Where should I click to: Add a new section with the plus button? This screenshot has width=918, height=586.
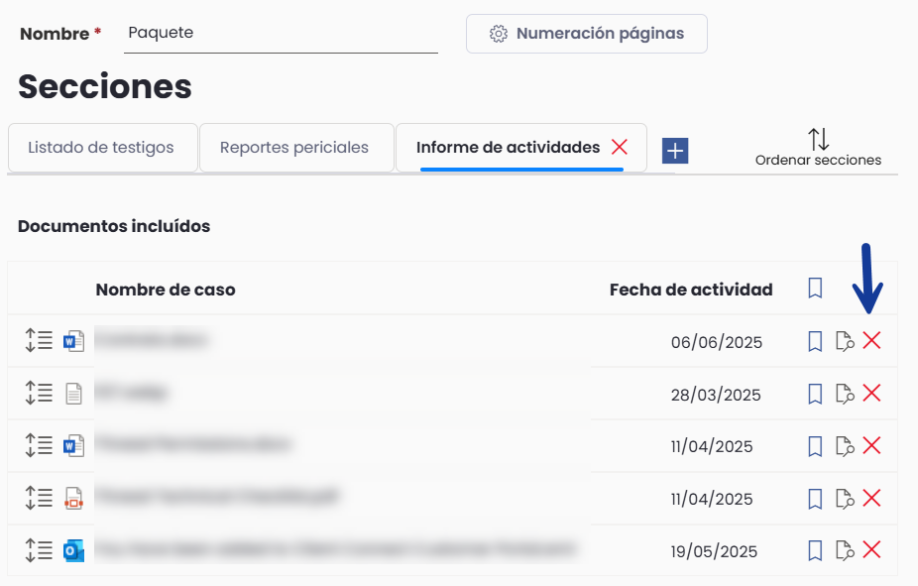(675, 151)
